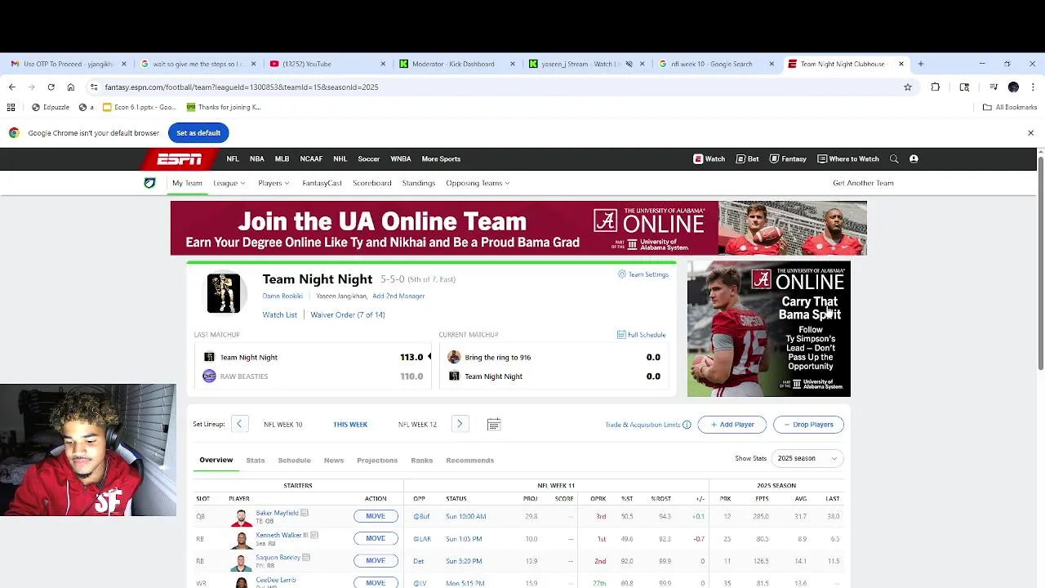Viewport: 1045px width, 588px height.
Task: Switch to the Ranks tab
Action: [x=422, y=461]
